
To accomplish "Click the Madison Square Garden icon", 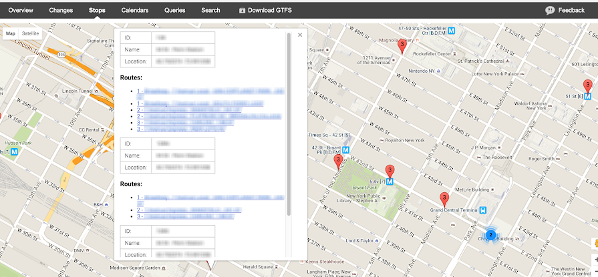I will point(164,267).
